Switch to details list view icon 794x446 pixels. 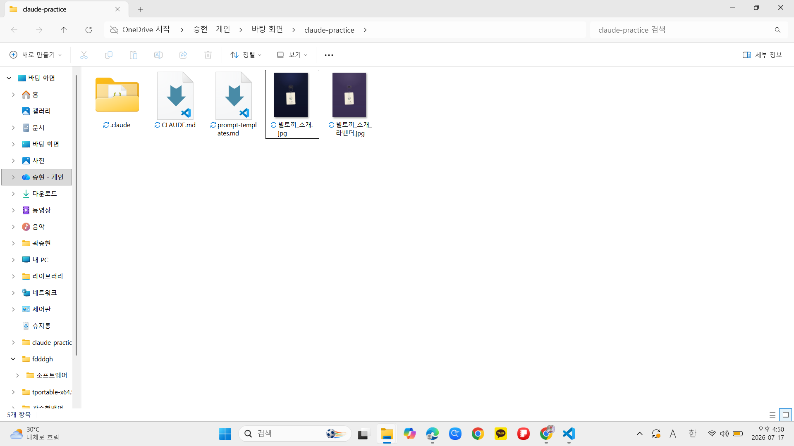pyautogui.click(x=772, y=415)
